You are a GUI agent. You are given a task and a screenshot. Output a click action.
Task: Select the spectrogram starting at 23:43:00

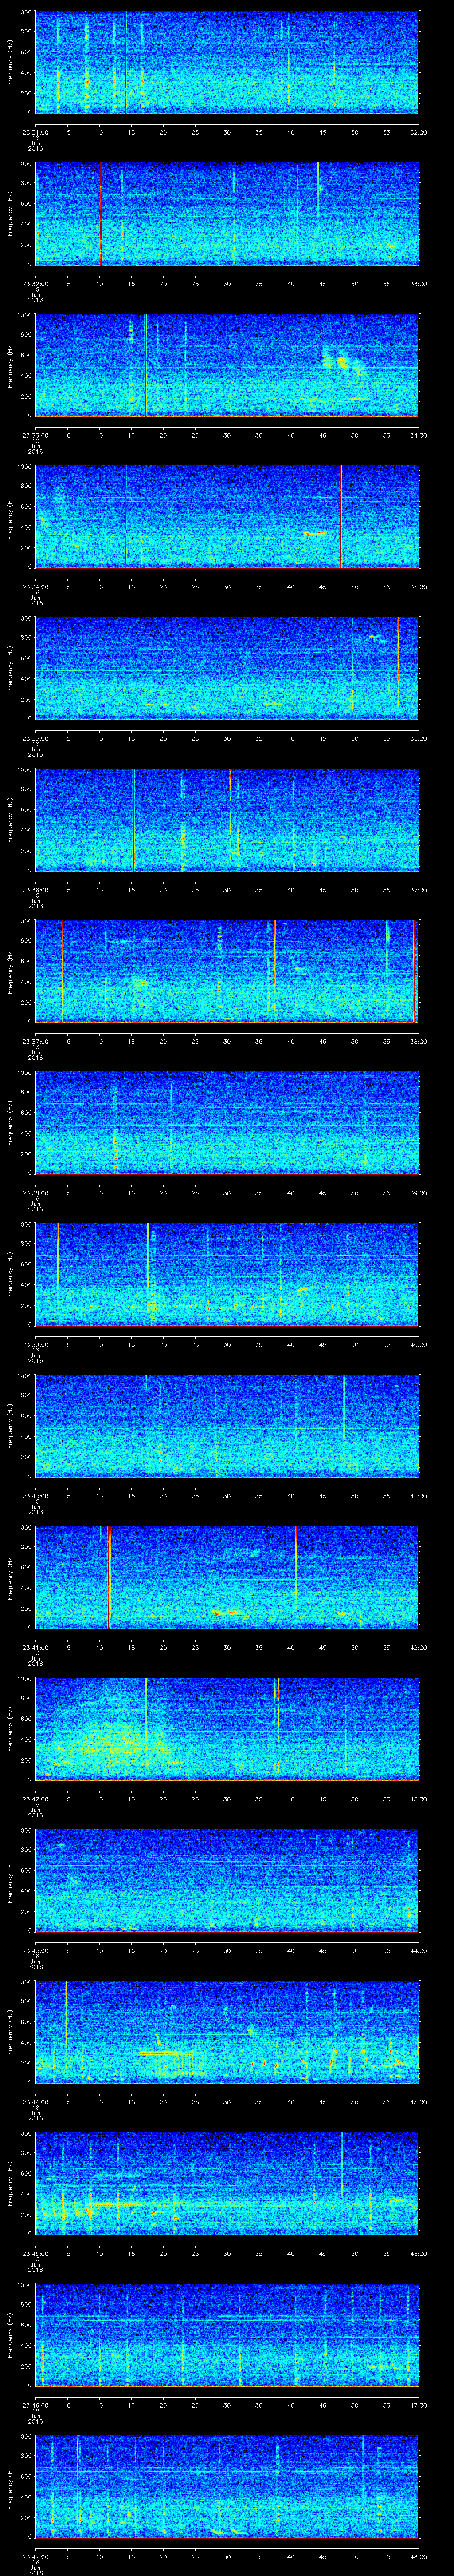pos(227,1880)
